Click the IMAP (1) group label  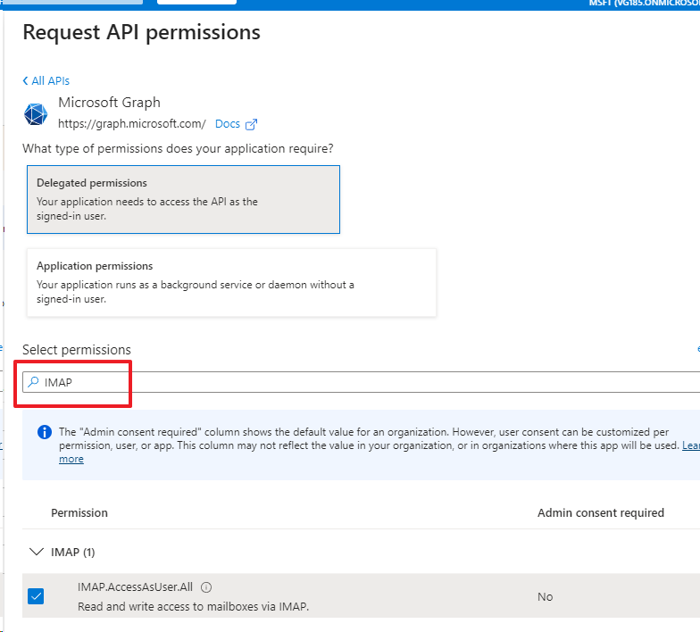click(x=75, y=553)
